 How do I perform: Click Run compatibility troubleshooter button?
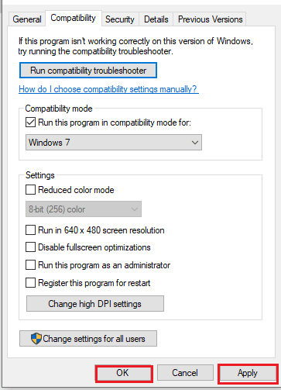click(x=88, y=71)
